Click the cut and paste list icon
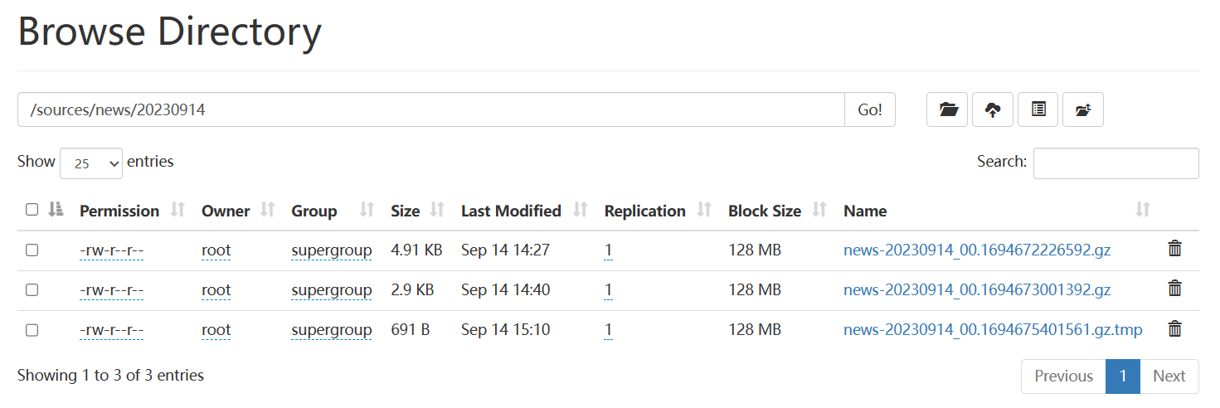The width and height of the screenshot is (1220, 408). point(1038,109)
